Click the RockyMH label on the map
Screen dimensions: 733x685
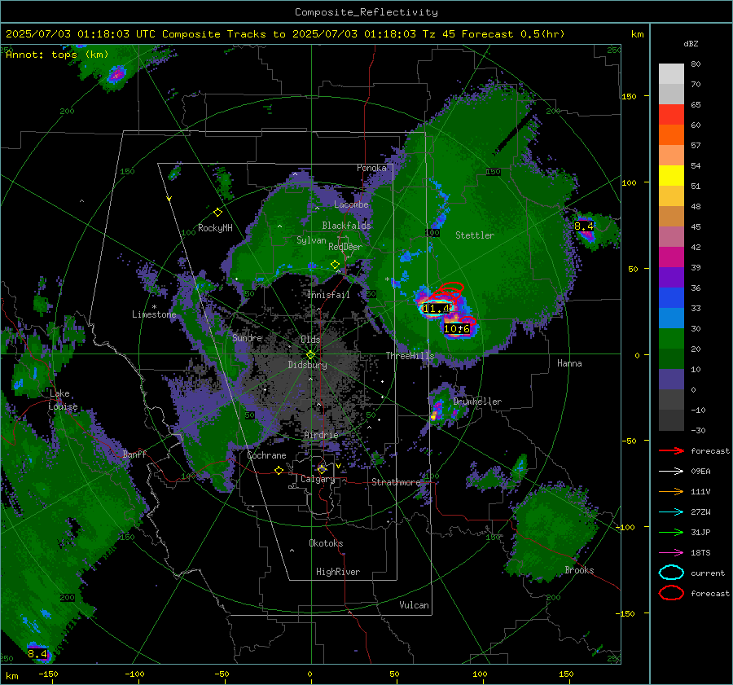(215, 228)
